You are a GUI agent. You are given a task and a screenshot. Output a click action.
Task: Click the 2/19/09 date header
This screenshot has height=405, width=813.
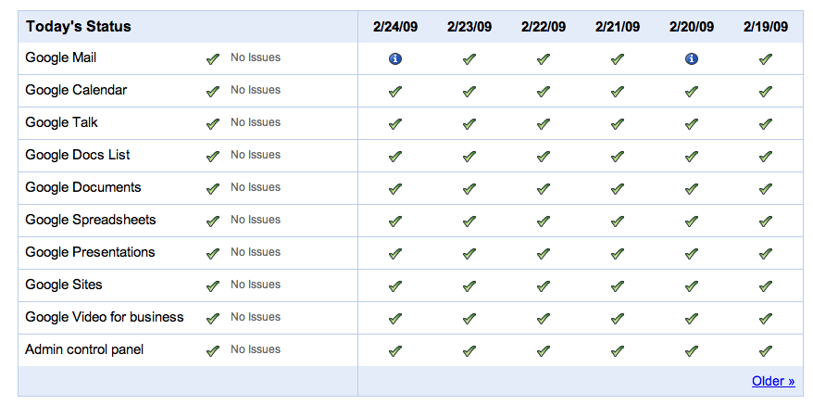pos(765,27)
